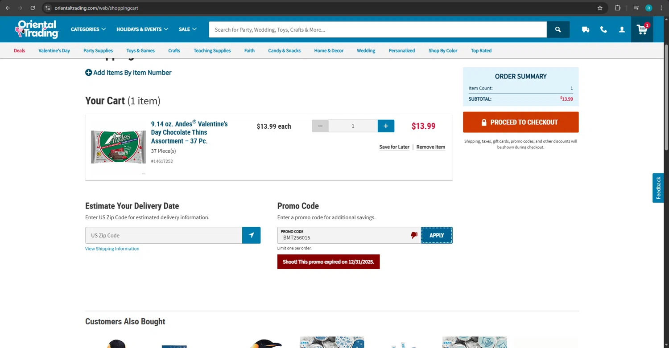Click the magnifier search button
Image resolution: width=669 pixels, height=348 pixels.
coord(558,29)
